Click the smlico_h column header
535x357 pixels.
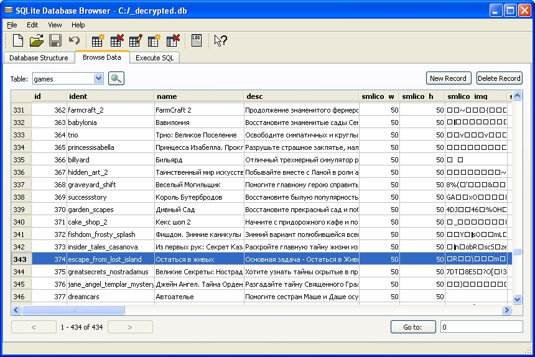point(422,96)
